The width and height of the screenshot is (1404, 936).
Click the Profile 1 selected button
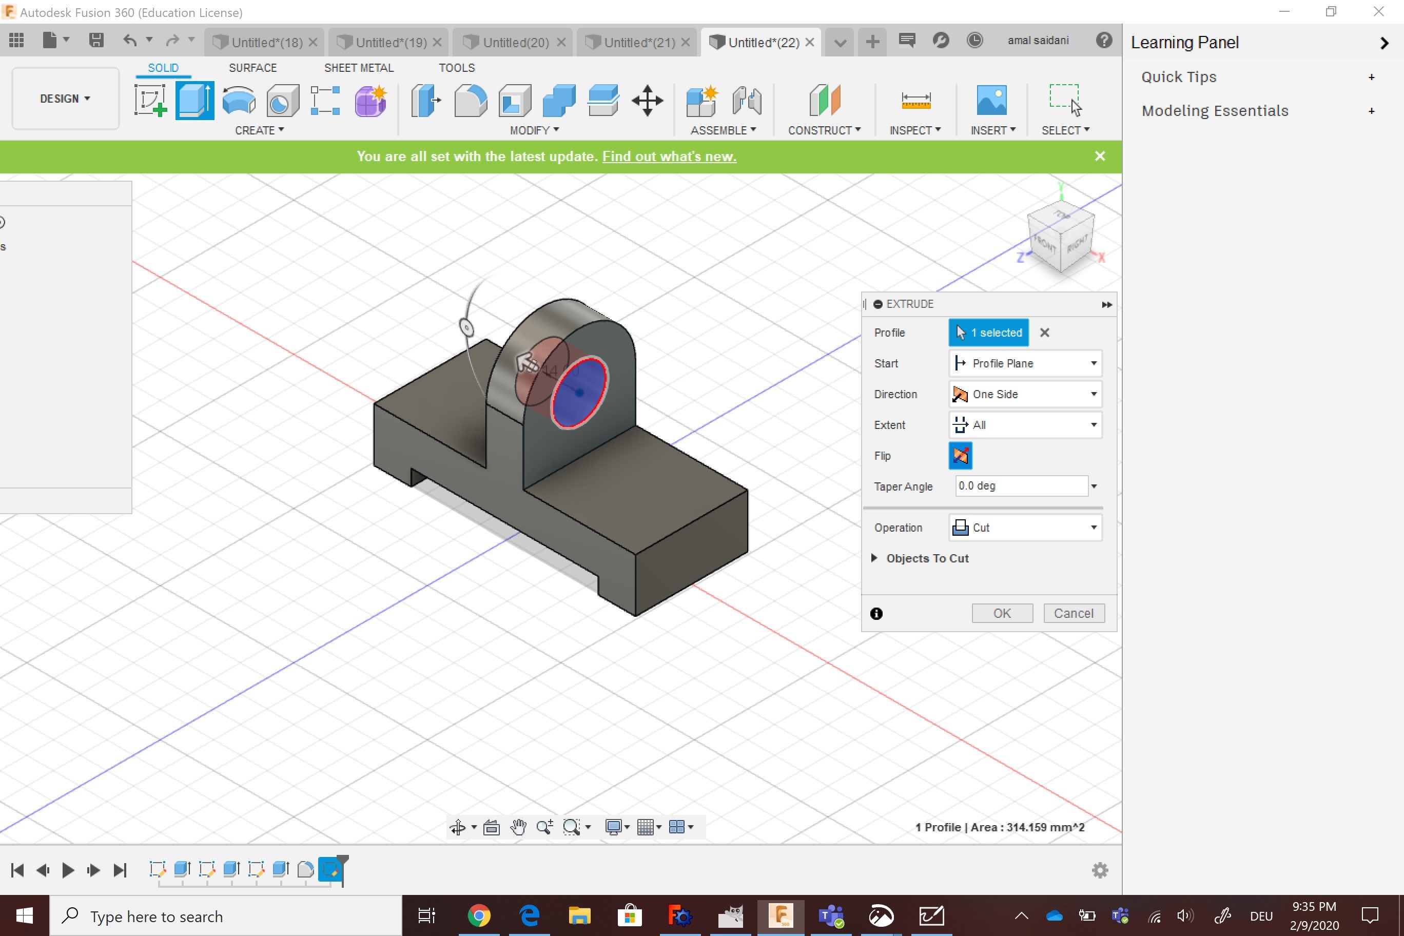[x=988, y=333]
